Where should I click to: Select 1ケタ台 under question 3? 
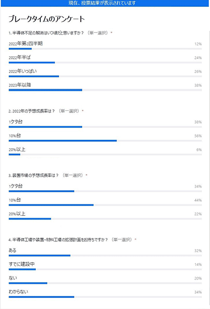[x=105, y=188]
